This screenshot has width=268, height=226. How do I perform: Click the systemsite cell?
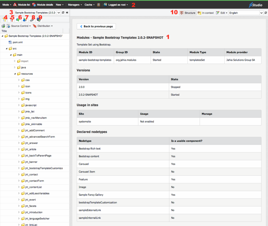pos(108,121)
